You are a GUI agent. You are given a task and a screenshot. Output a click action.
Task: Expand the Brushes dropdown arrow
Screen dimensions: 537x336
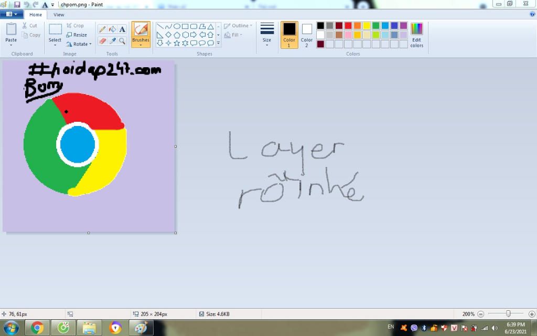141,45
